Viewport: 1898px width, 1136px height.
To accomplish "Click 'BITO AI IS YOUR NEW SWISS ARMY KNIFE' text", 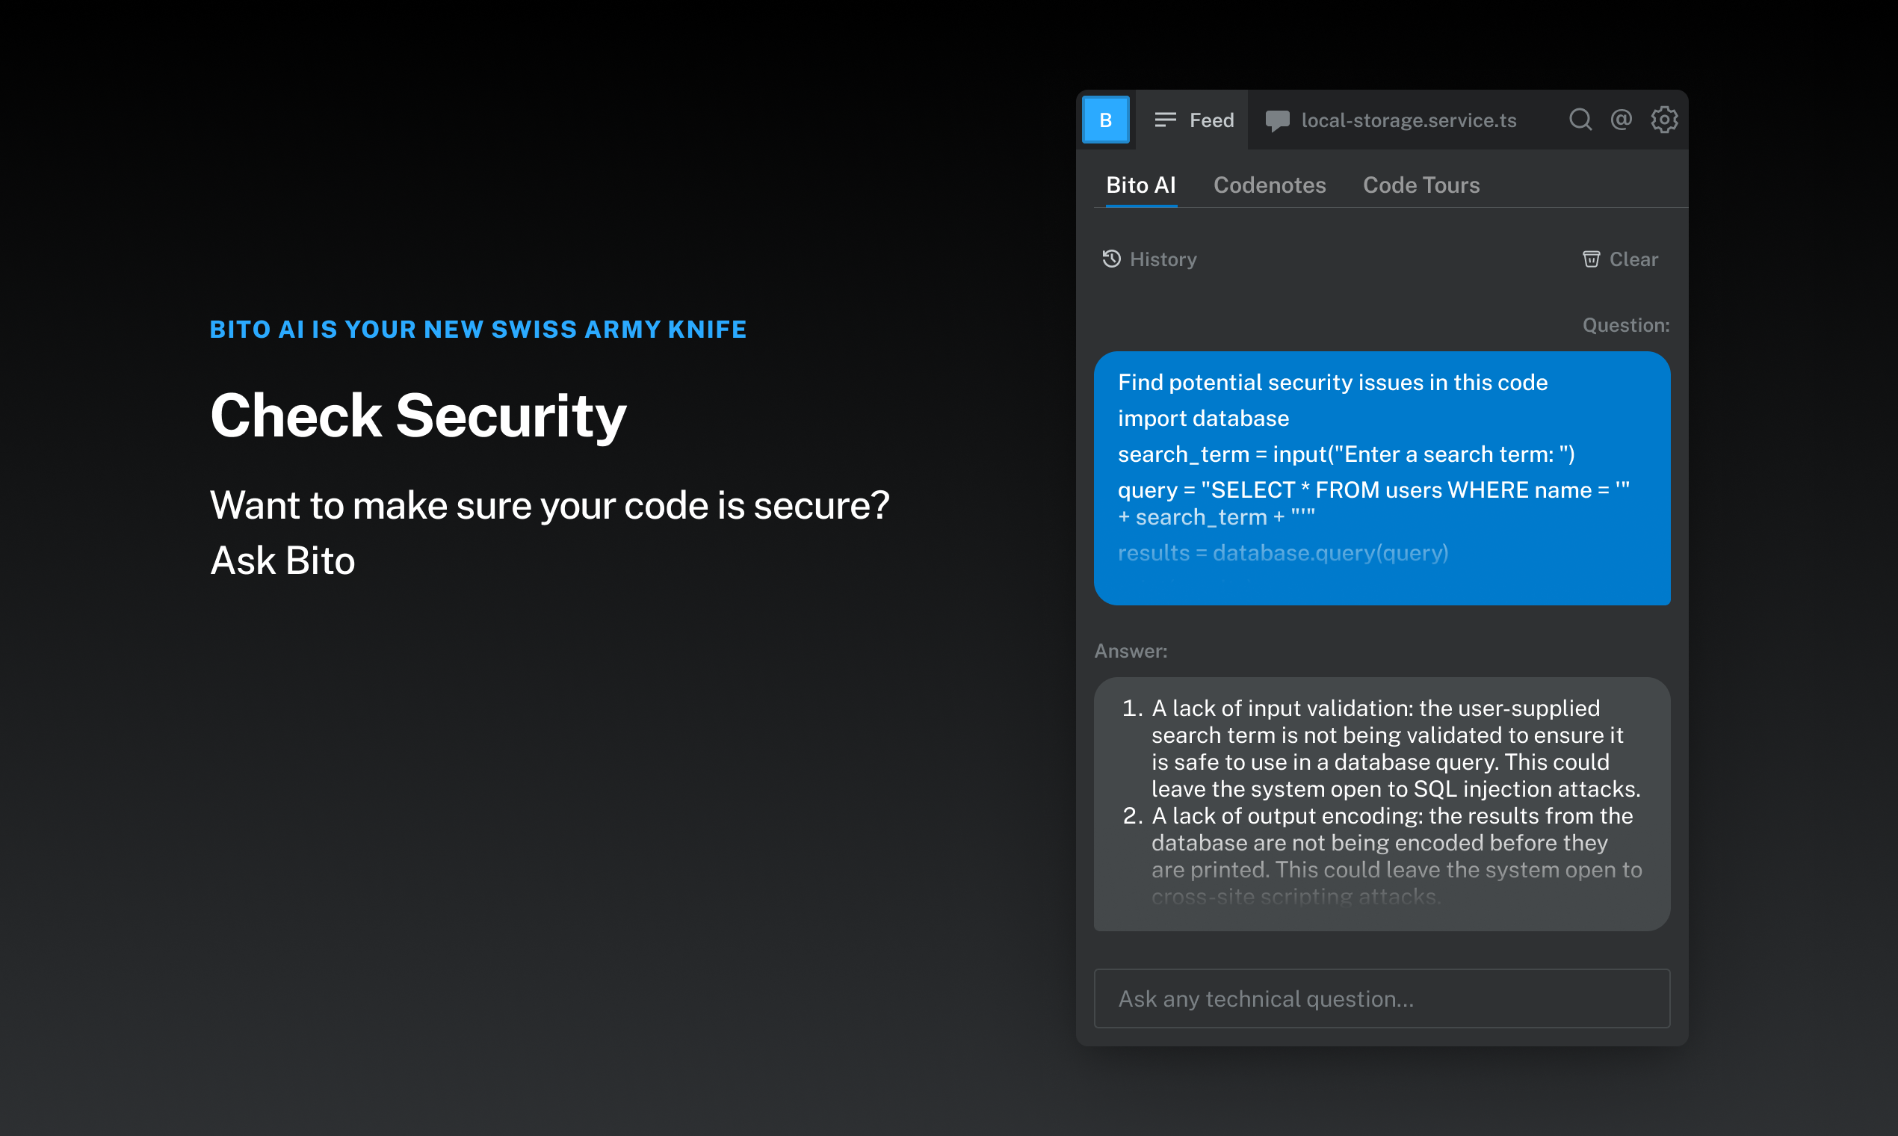I will click(478, 329).
